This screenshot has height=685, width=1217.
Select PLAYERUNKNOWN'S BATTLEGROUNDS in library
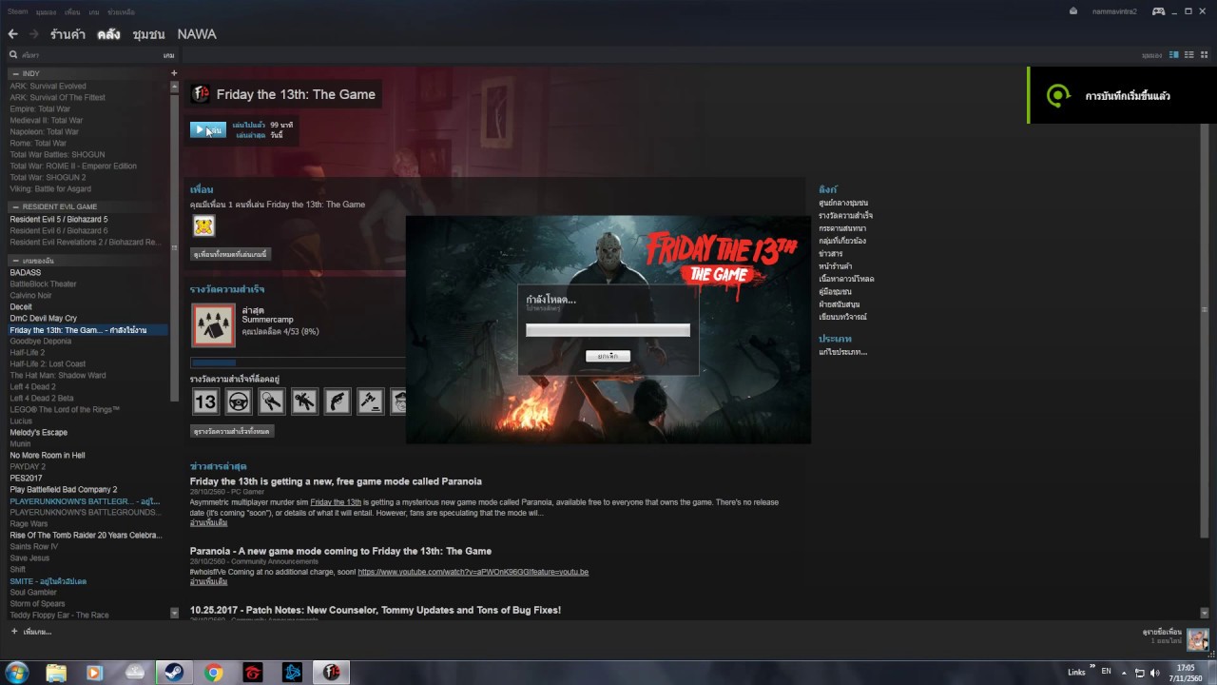(x=85, y=513)
